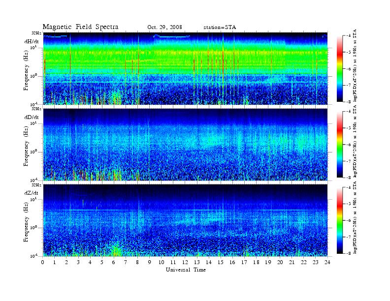The height and width of the screenshot is (301, 390).
Task: Click hour tick "7" on the time axis
Action: point(126,262)
